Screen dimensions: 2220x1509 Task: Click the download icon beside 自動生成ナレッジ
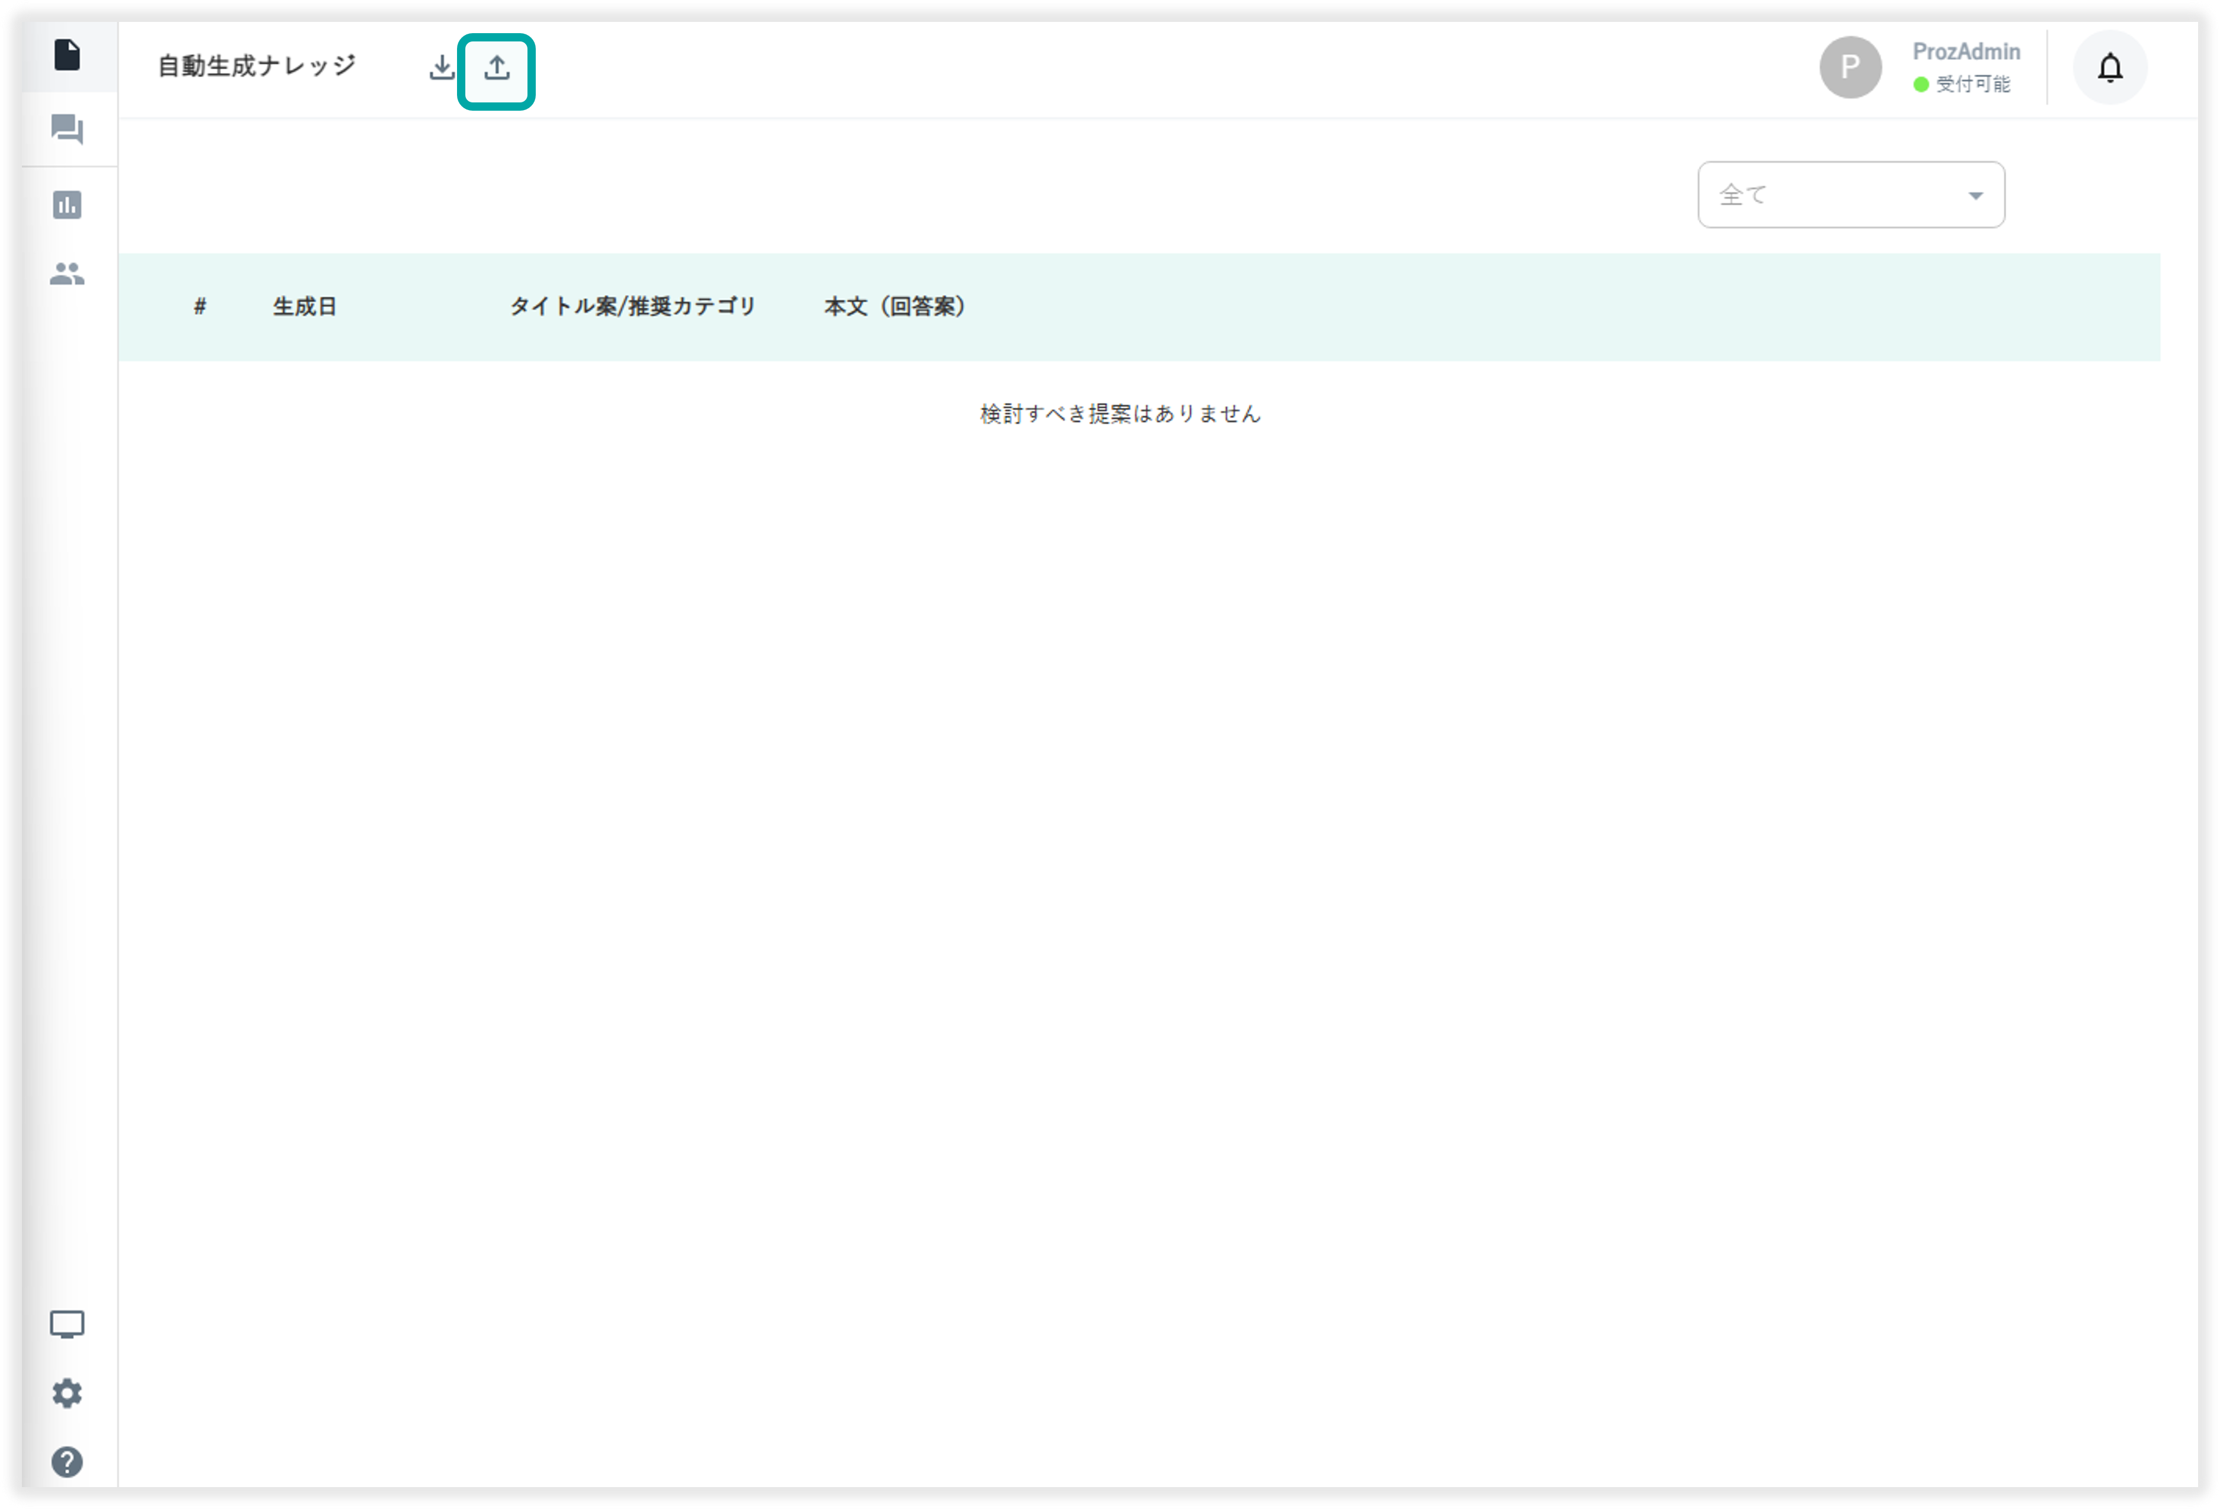pyautogui.click(x=441, y=68)
